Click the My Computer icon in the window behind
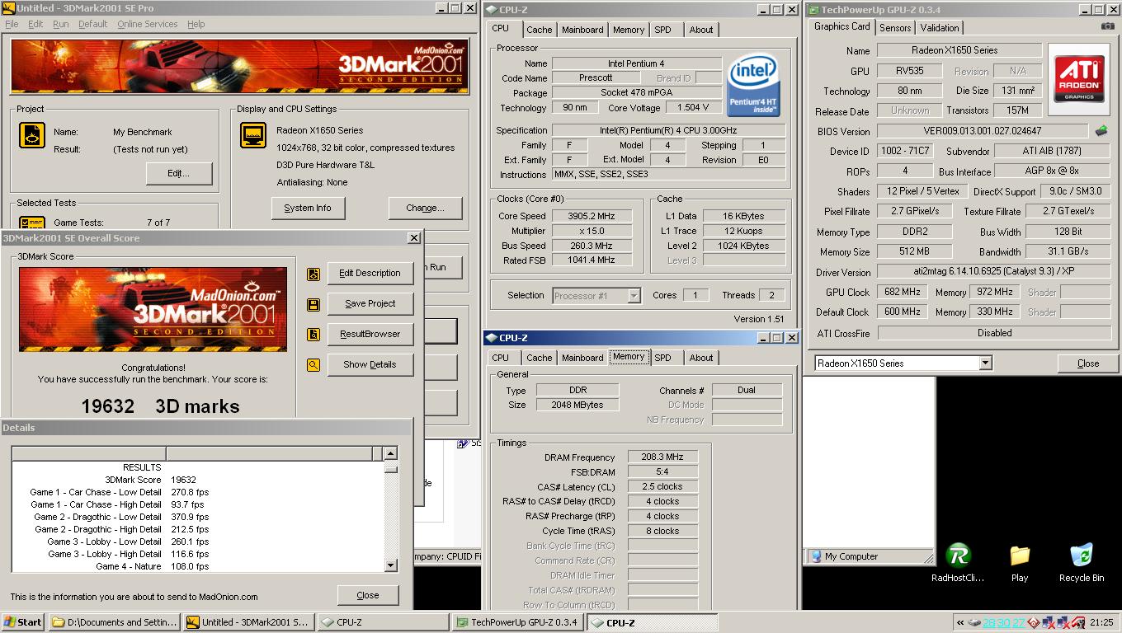Viewport: 1122px width, 633px height. tap(816, 556)
